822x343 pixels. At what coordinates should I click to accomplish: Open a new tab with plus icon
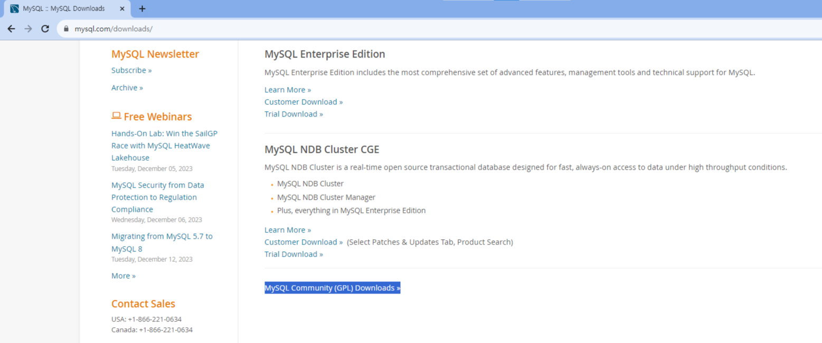click(142, 8)
